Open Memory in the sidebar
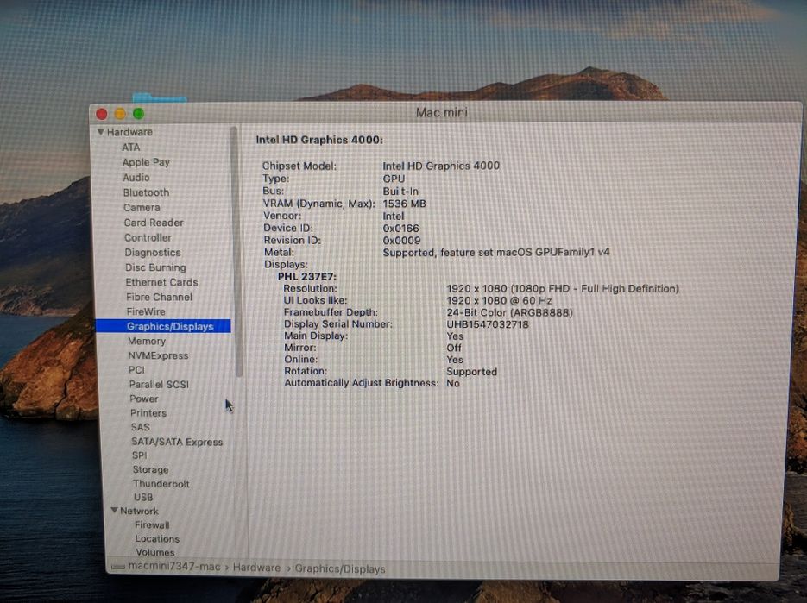The image size is (807, 603). tap(148, 341)
